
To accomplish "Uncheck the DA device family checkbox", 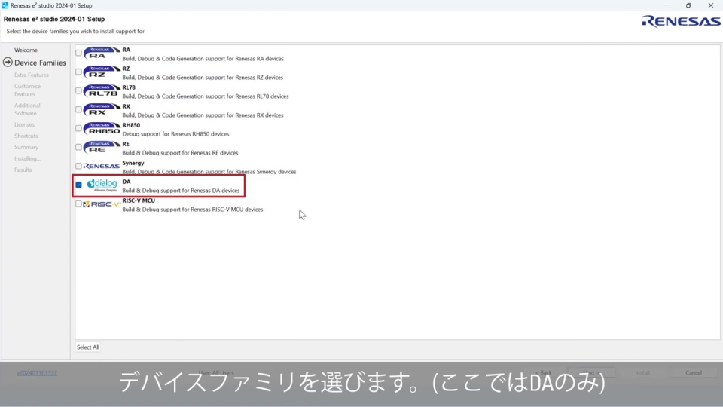I will click(78, 185).
